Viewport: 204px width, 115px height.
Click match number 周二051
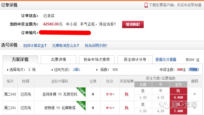point(10,108)
